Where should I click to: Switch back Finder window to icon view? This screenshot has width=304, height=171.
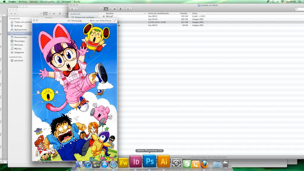pyautogui.click(x=41, y=14)
